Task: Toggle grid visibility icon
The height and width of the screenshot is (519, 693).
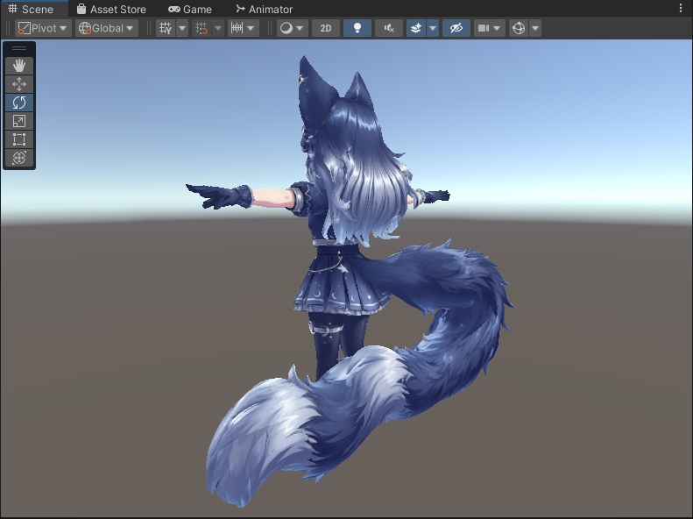Action: pos(166,28)
